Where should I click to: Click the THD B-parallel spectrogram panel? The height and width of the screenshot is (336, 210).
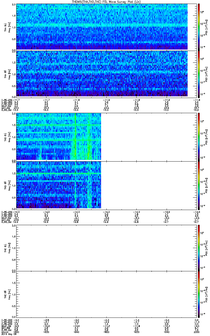[107, 185]
